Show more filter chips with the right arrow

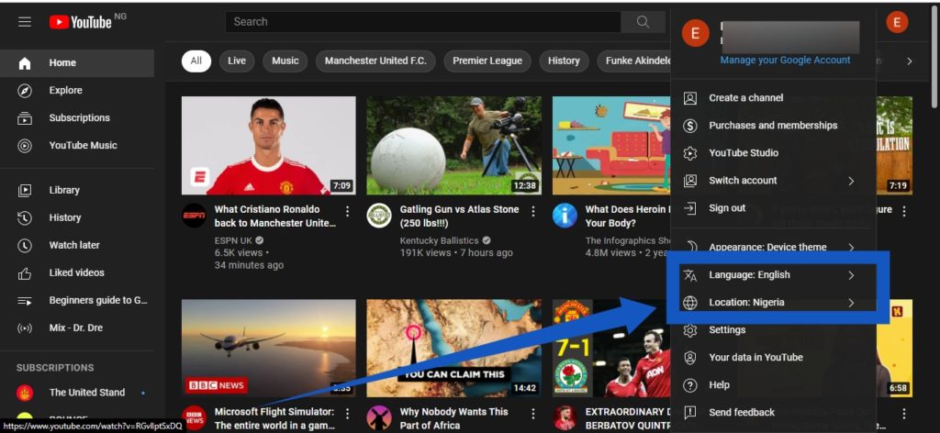tap(910, 61)
